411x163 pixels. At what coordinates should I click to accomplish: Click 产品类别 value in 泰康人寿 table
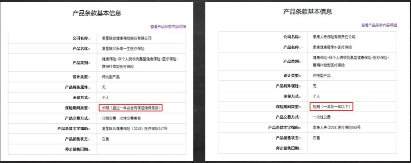[351, 62]
